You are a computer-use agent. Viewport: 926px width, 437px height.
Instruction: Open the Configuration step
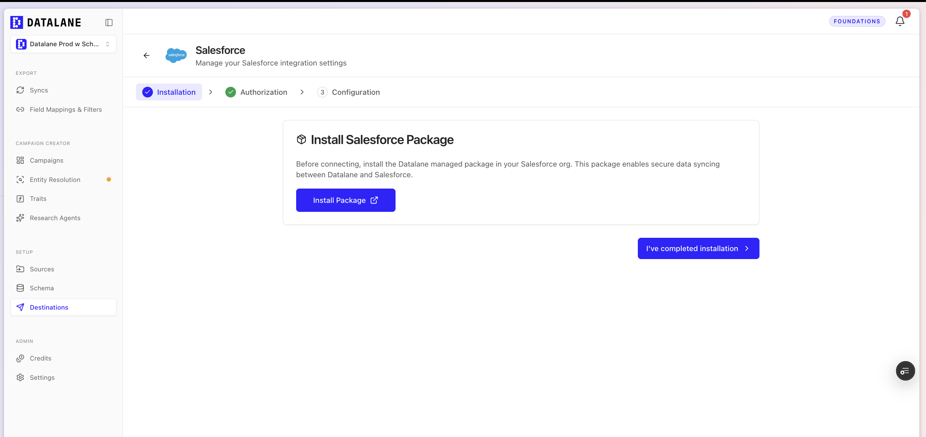tap(348, 92)
